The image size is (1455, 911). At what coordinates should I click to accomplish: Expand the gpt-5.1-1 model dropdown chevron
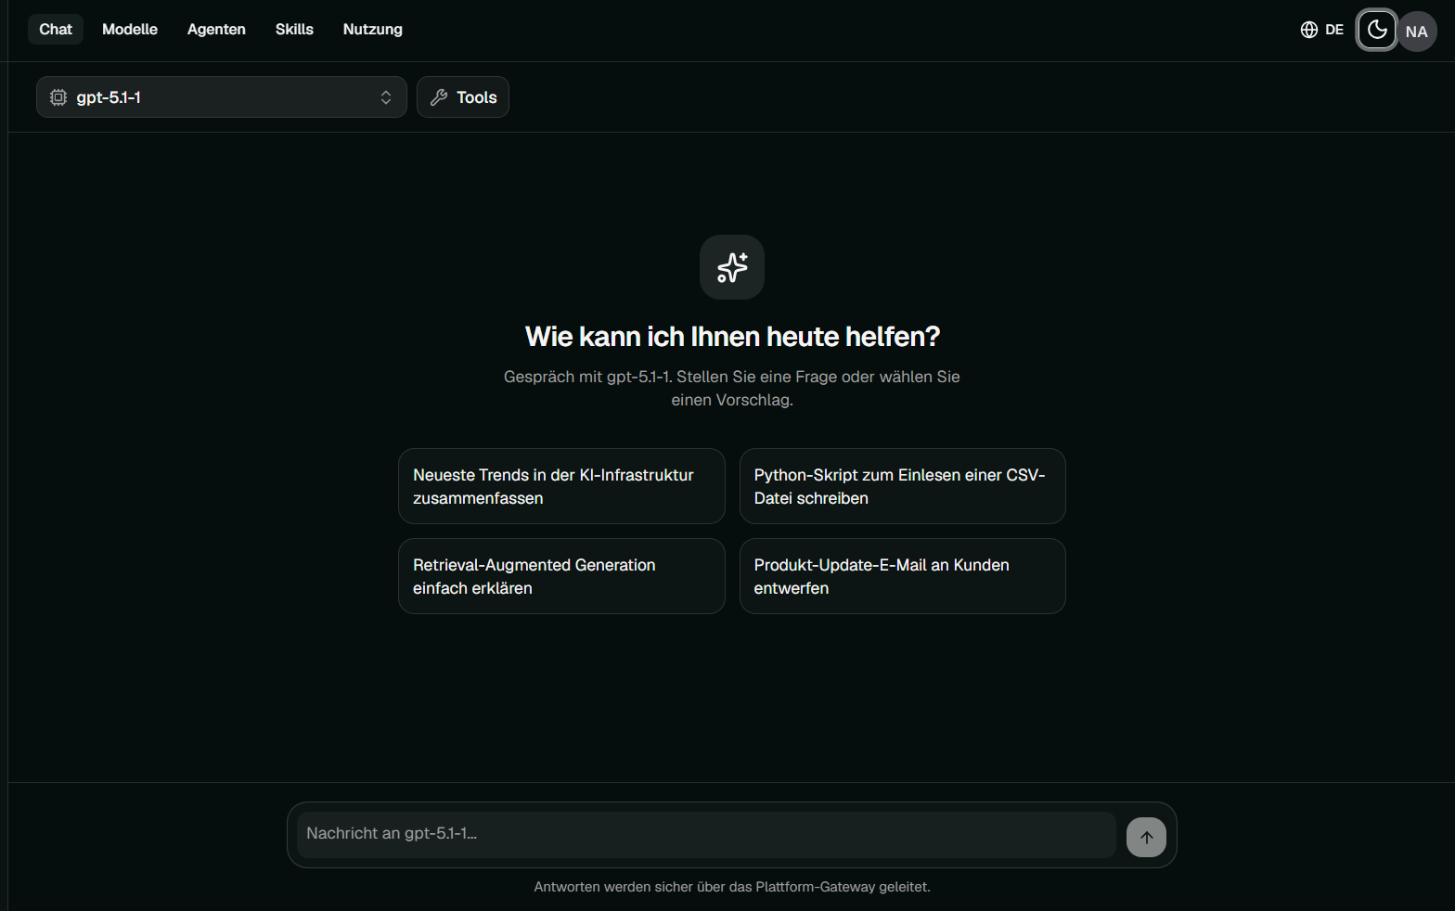386,97
